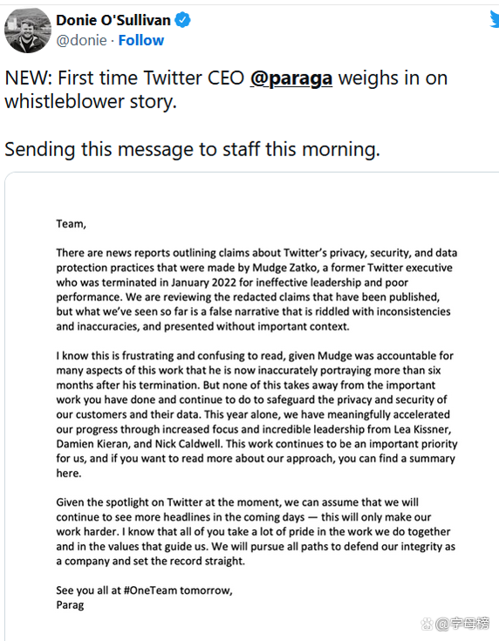Image resolution: width=499 pixels, height=641 pixels.
Task: Open the @paraga mention link
Action: 291,78
